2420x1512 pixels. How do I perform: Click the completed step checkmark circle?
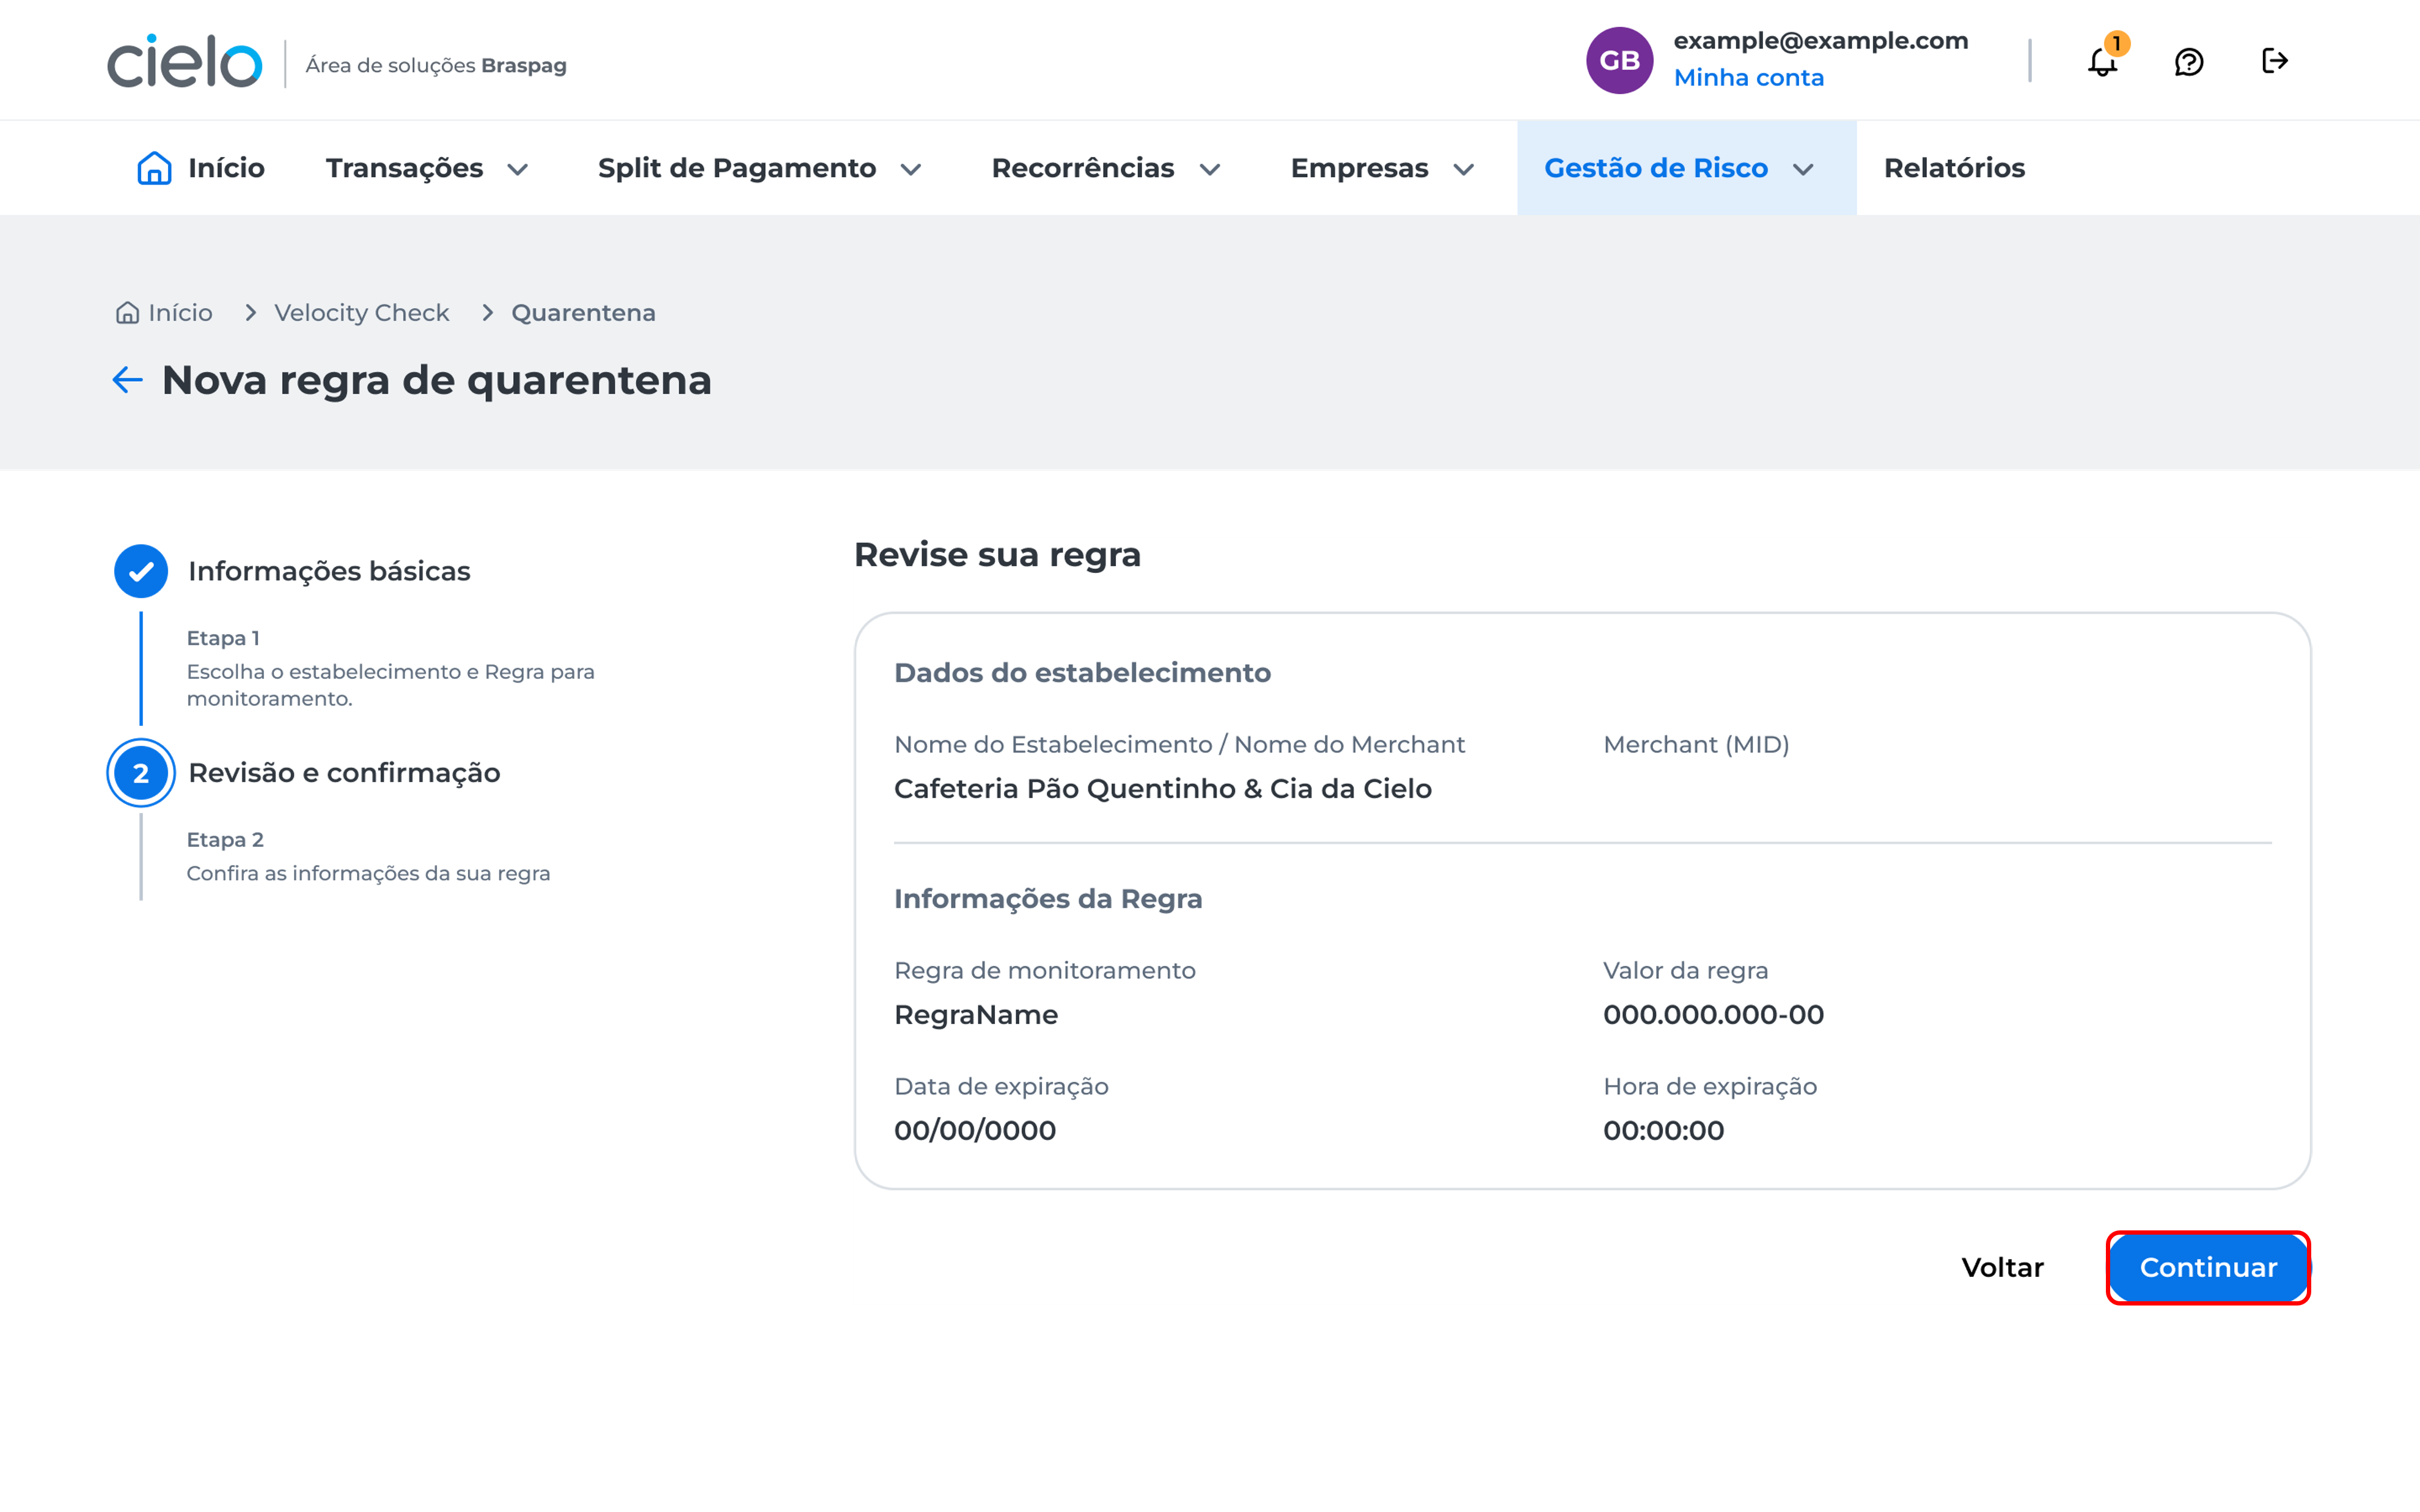click(x=141, y=571)
